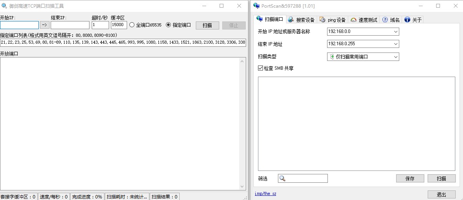The height and width of the screenshot is (200, 463).
Task: Click the 扫描 button in the 御剑 window
Action: click(207, 25)
